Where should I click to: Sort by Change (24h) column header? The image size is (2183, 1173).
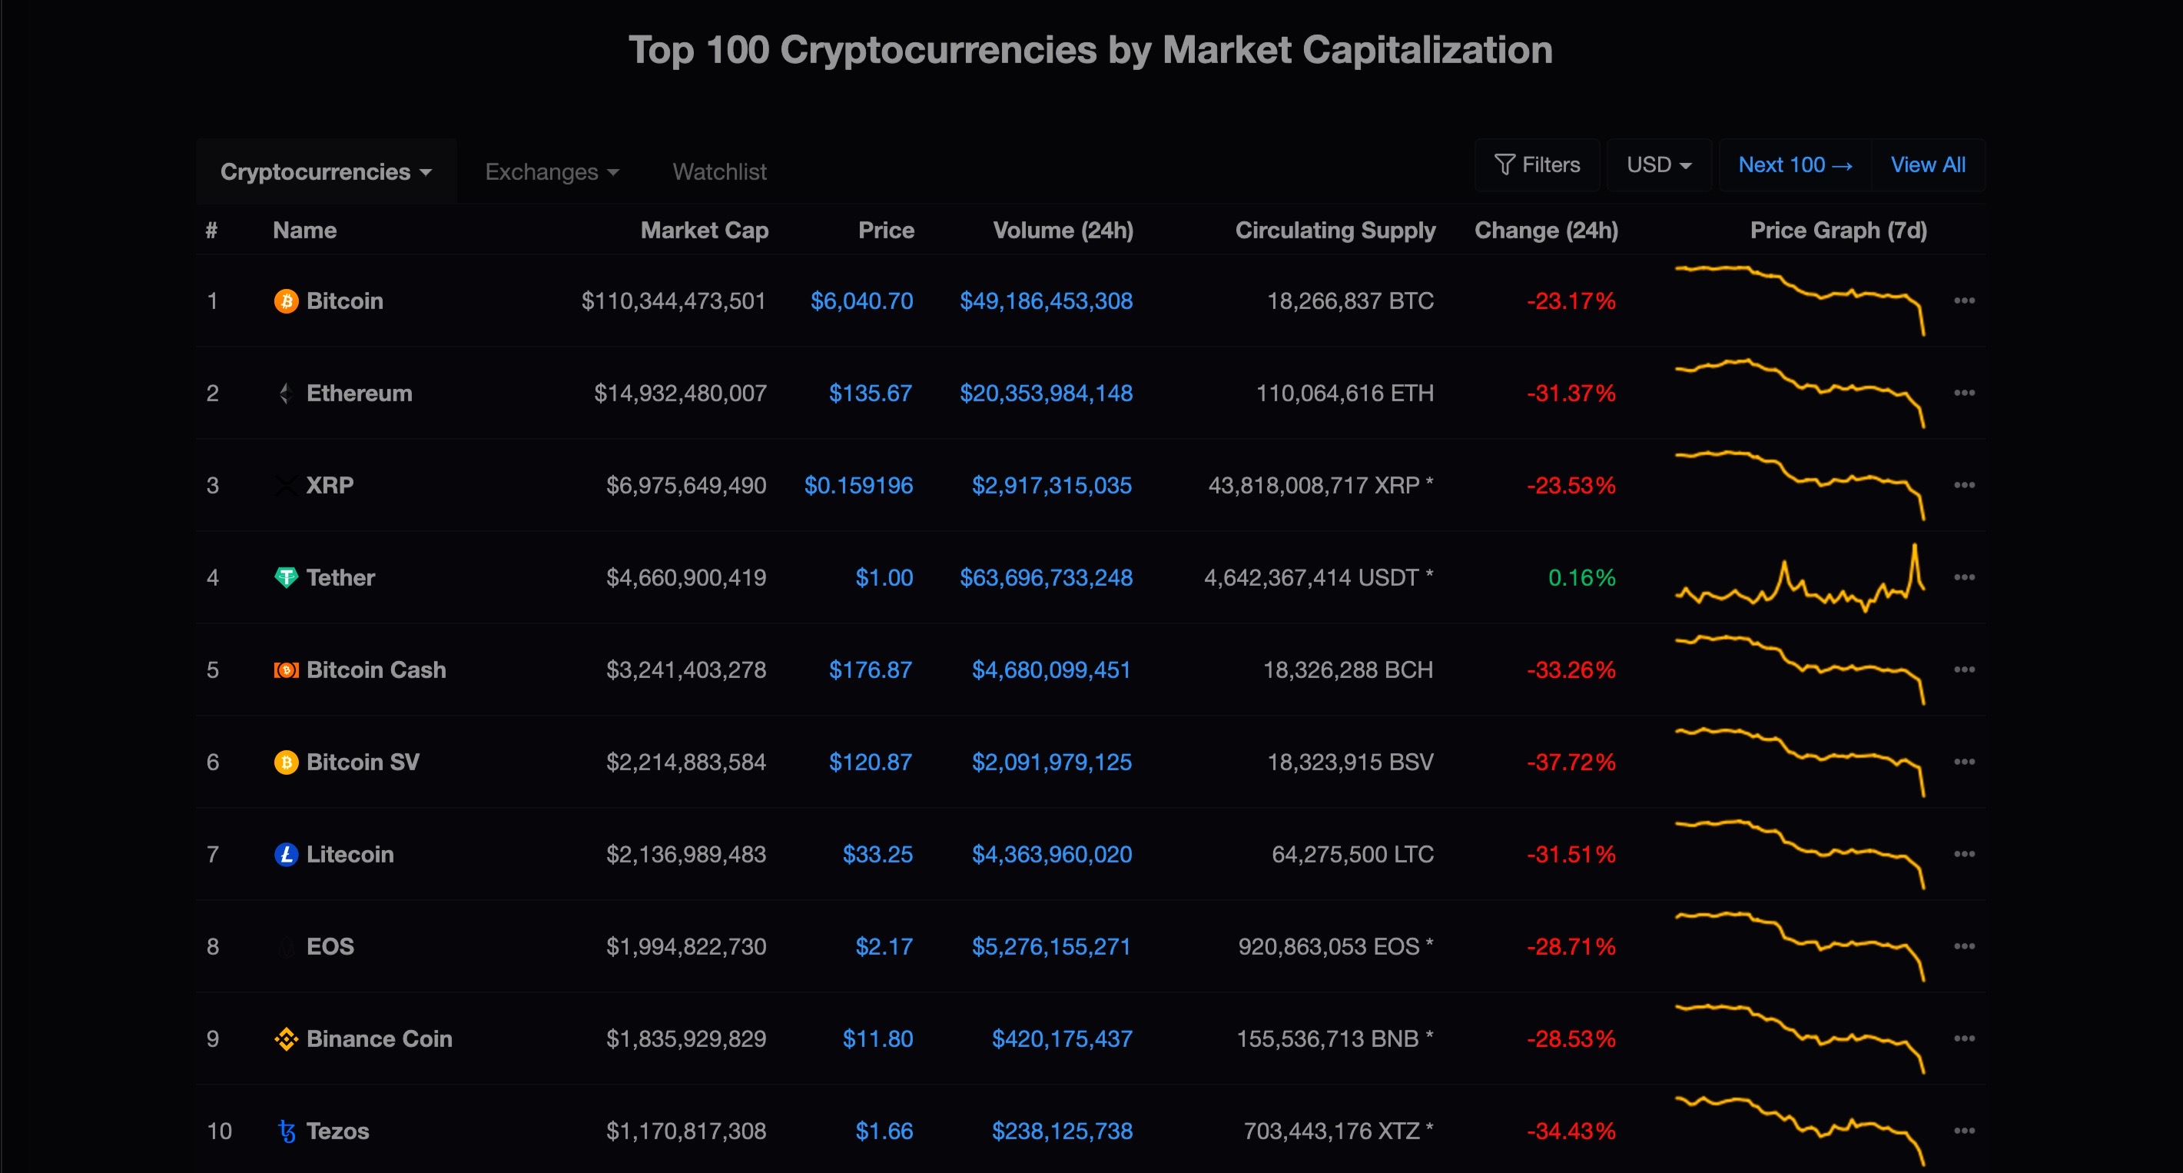point(1546,230)
